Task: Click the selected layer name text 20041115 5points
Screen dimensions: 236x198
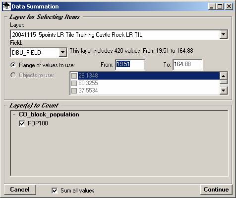Action: click(x=77, y=35)
